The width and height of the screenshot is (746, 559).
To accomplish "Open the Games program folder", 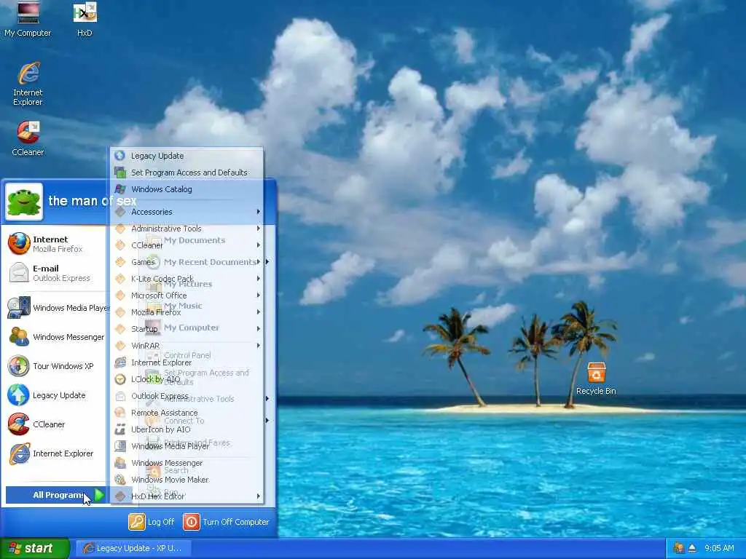I will (187, 262).
